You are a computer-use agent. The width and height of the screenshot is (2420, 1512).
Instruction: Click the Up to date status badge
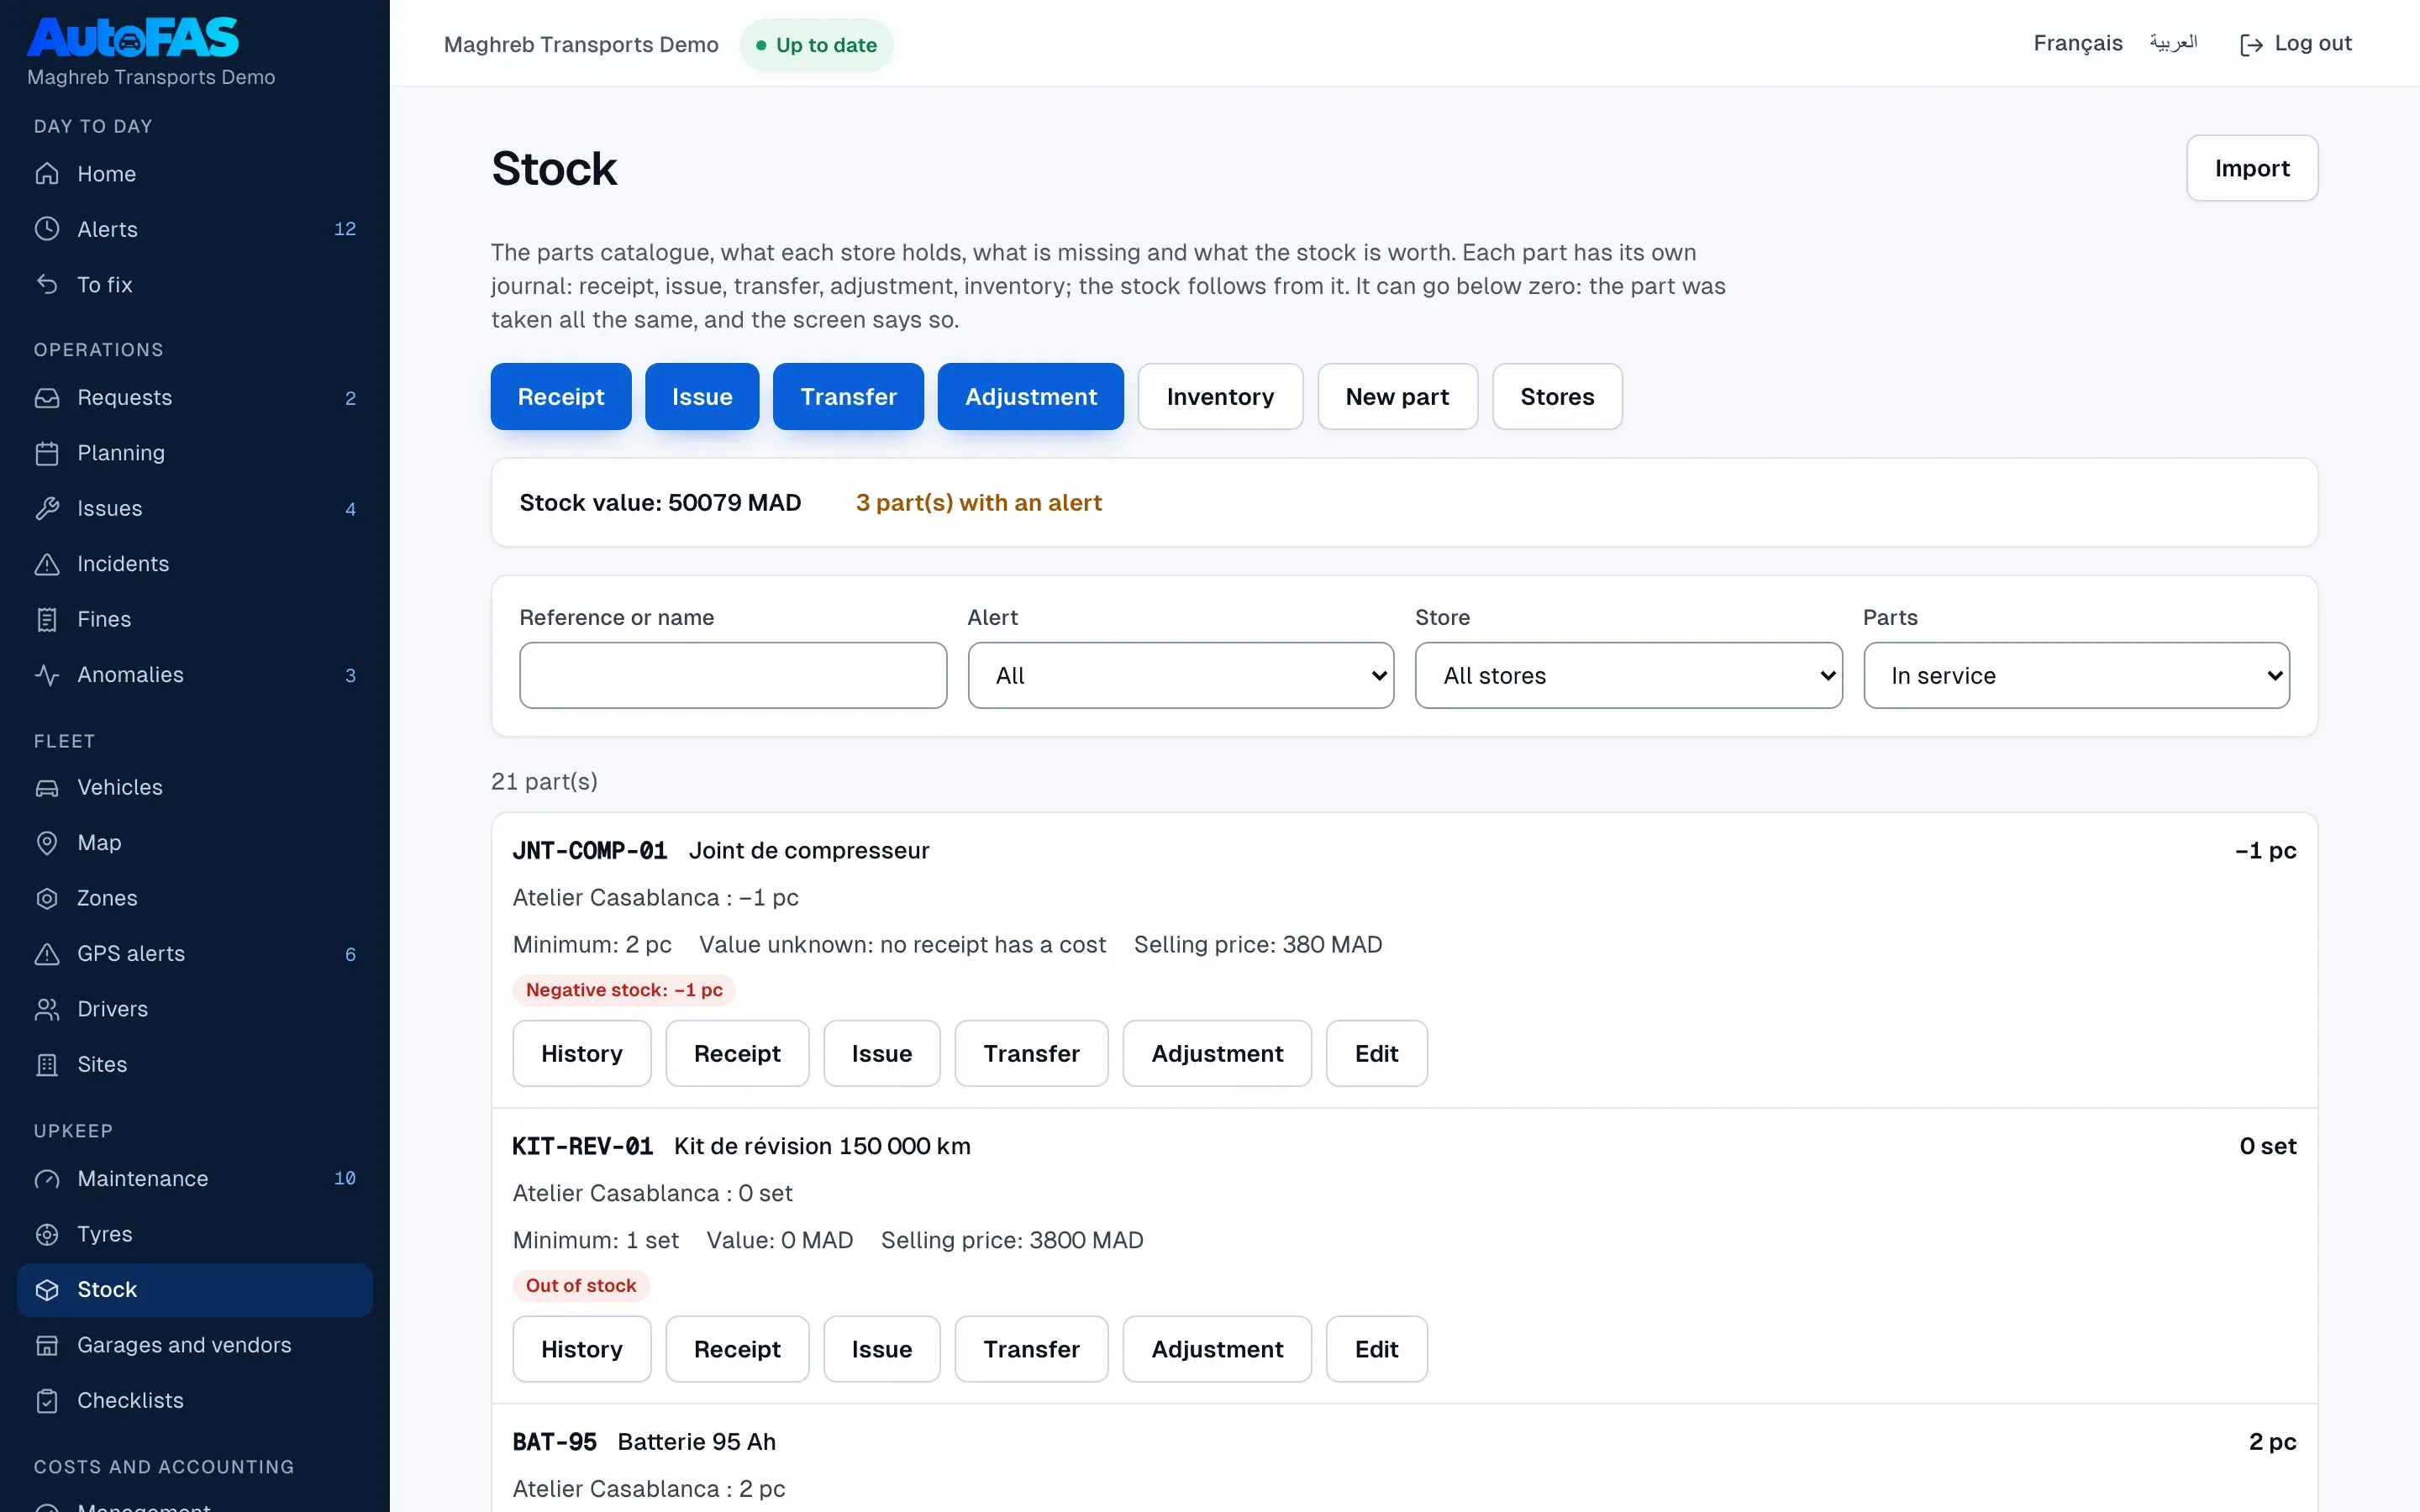click(x=816, y=45)
